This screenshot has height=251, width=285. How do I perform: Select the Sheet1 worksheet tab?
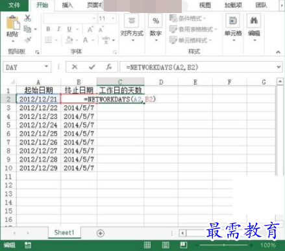click(64, 233)
